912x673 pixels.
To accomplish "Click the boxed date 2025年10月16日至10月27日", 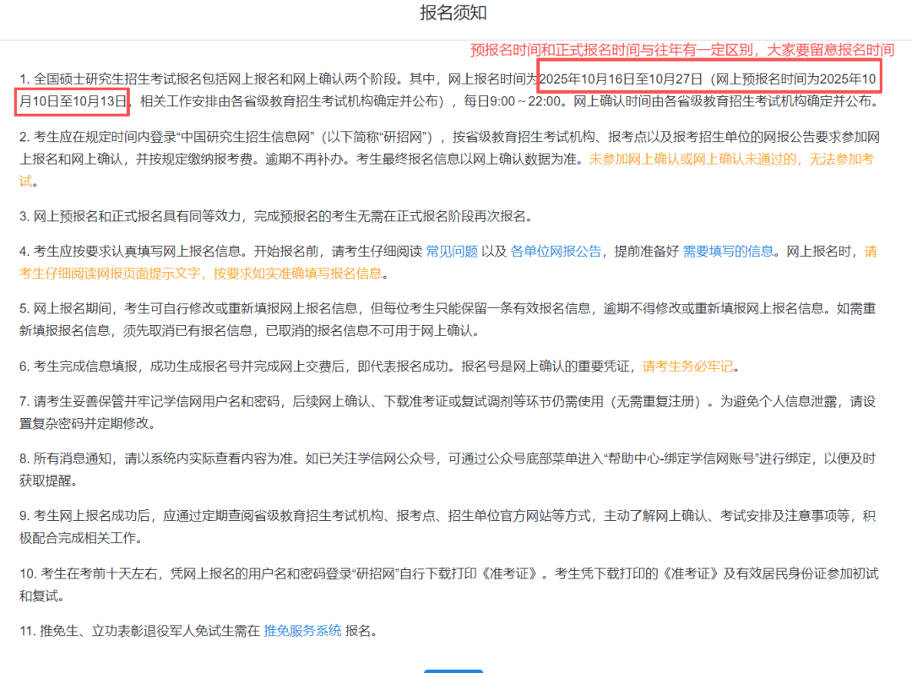I will click(622, 79).
